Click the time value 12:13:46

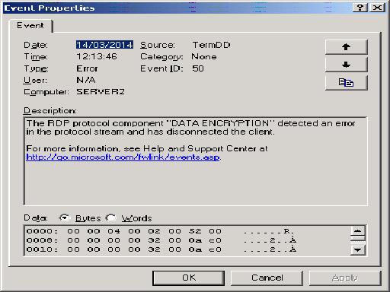point(97,56)
